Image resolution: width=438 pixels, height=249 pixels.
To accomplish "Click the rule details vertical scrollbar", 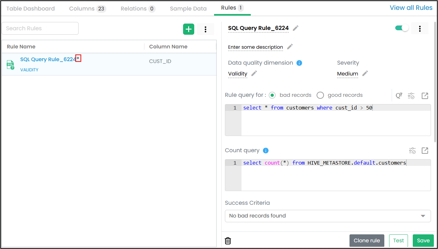I will coord(434,82).
